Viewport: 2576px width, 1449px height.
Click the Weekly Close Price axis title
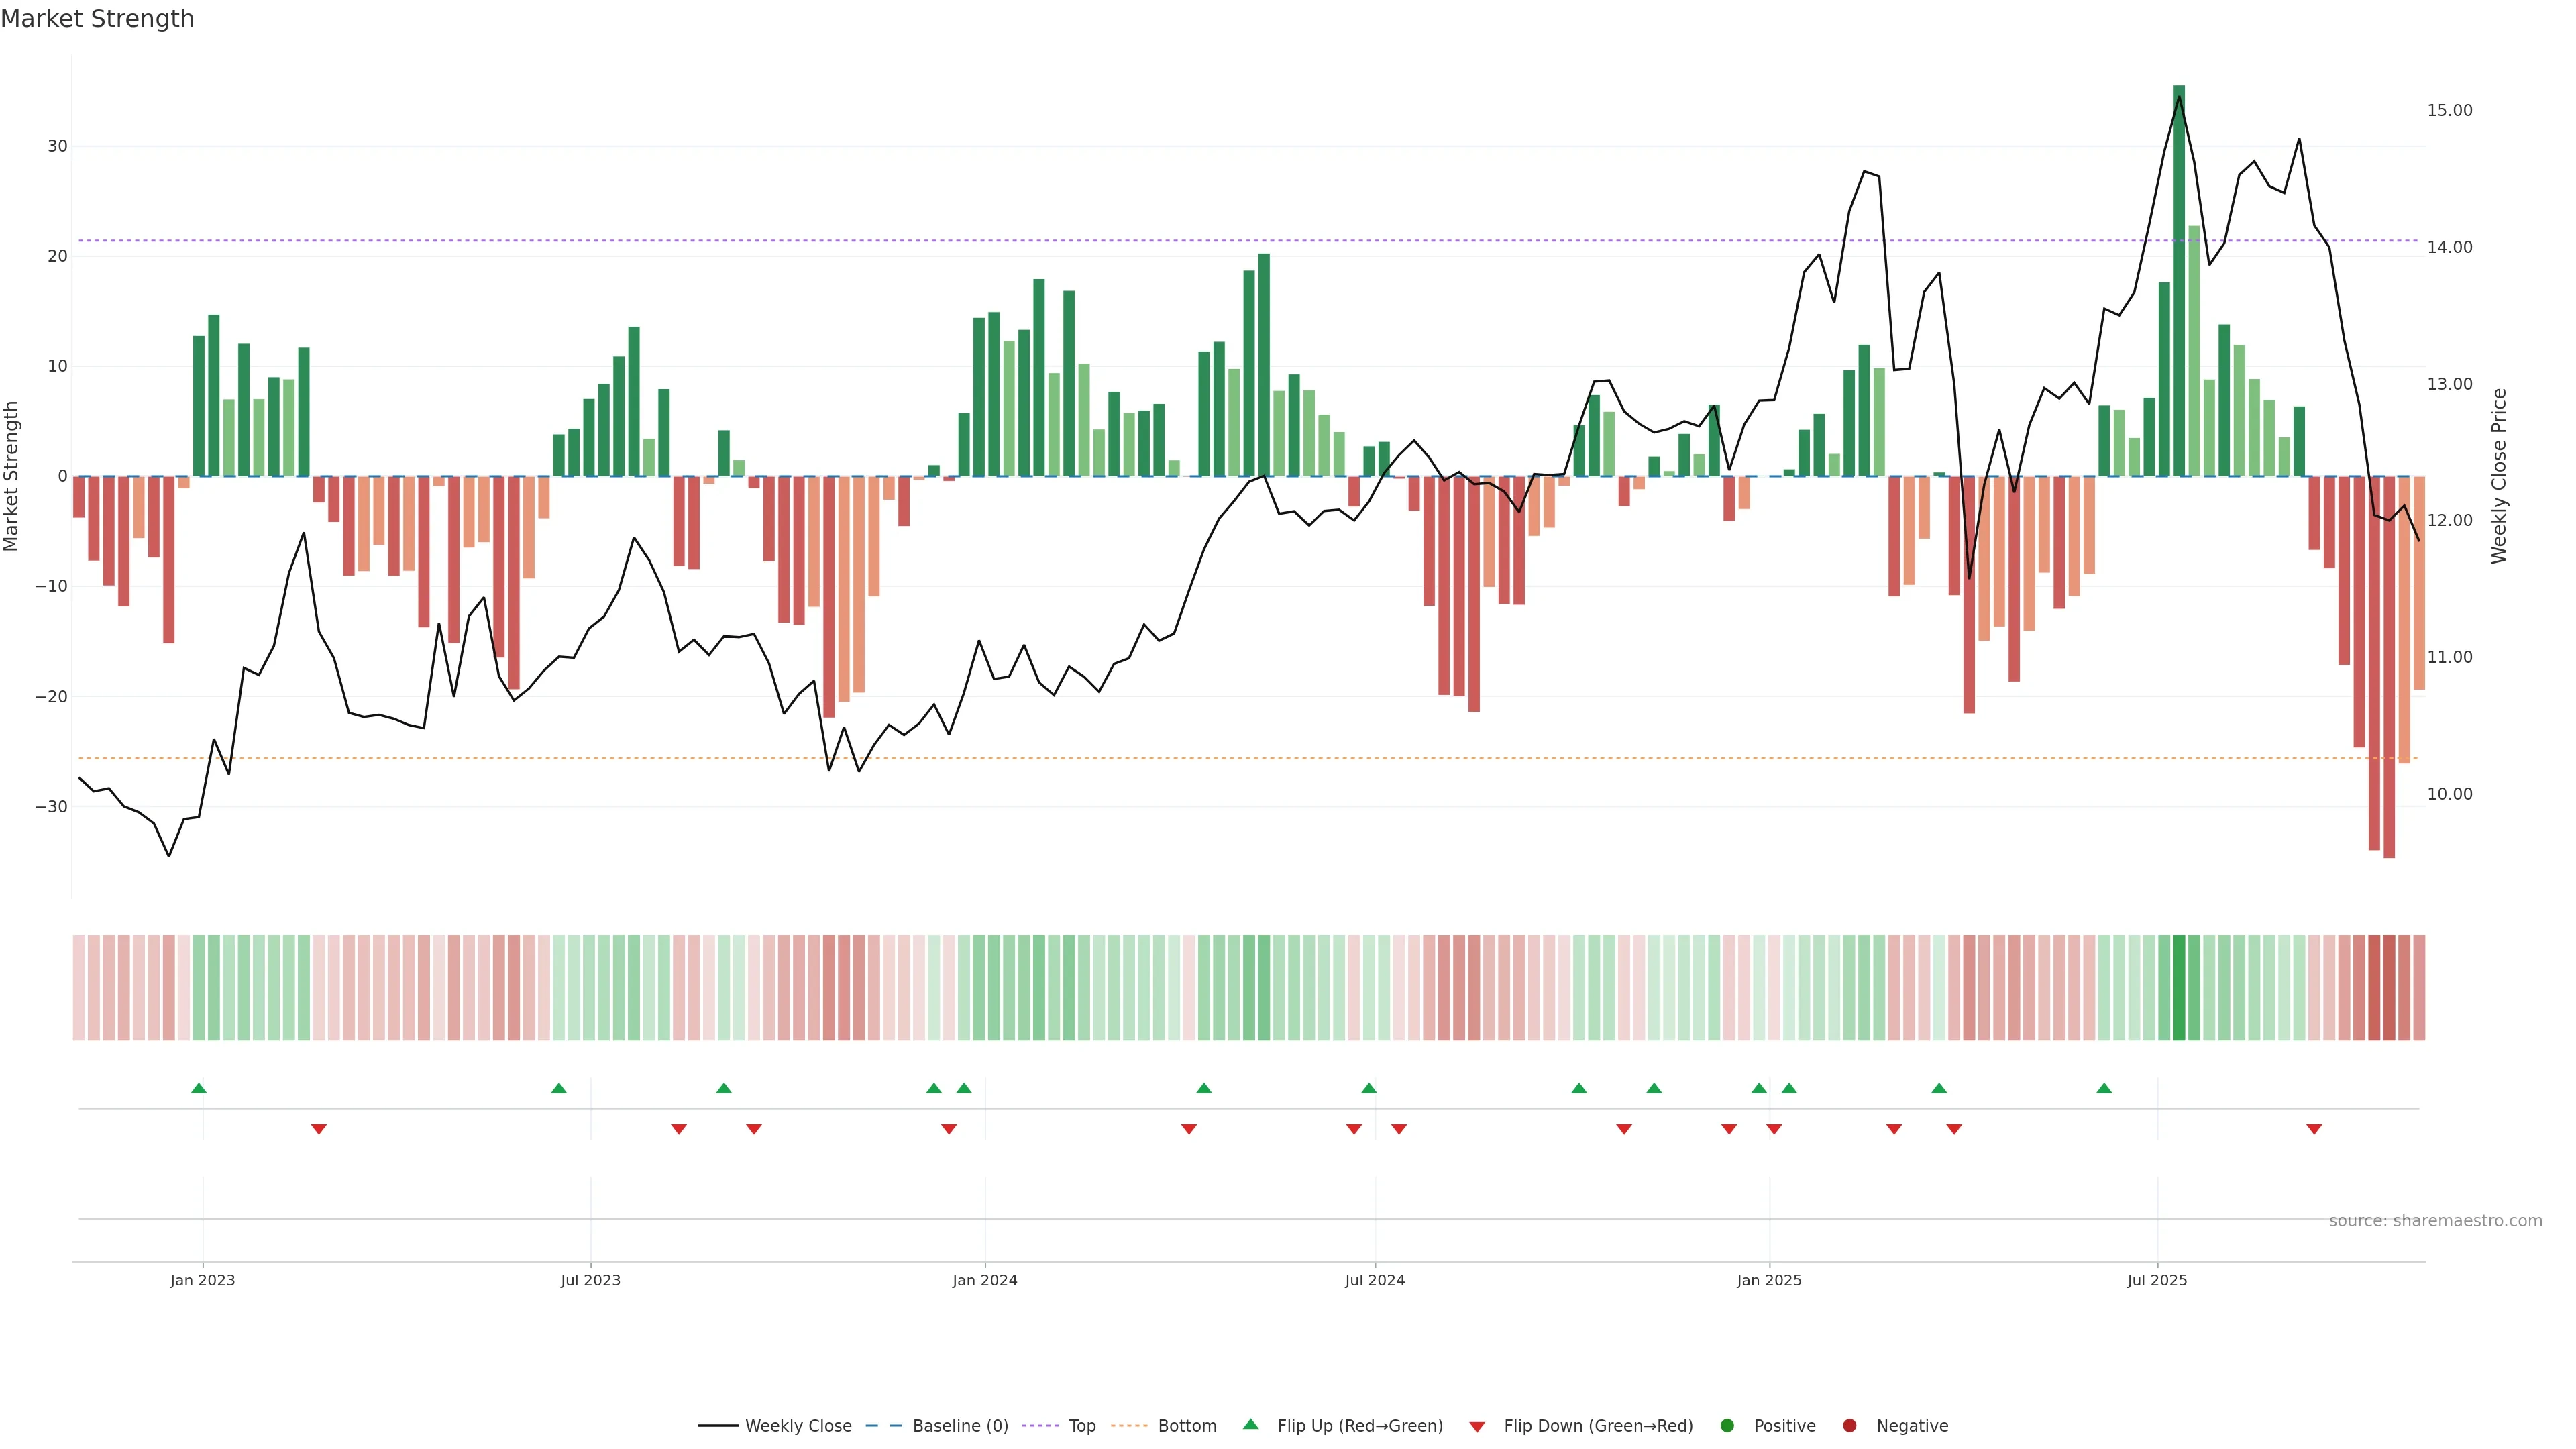pyautogui.click(x=2499, y=476)
